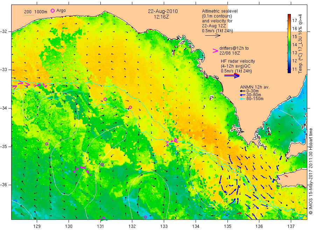The width and height of the screenshot is (315, 231).
Task: Click the black 0-30m ANMN arrow symbol
Action: coord(243,91)
